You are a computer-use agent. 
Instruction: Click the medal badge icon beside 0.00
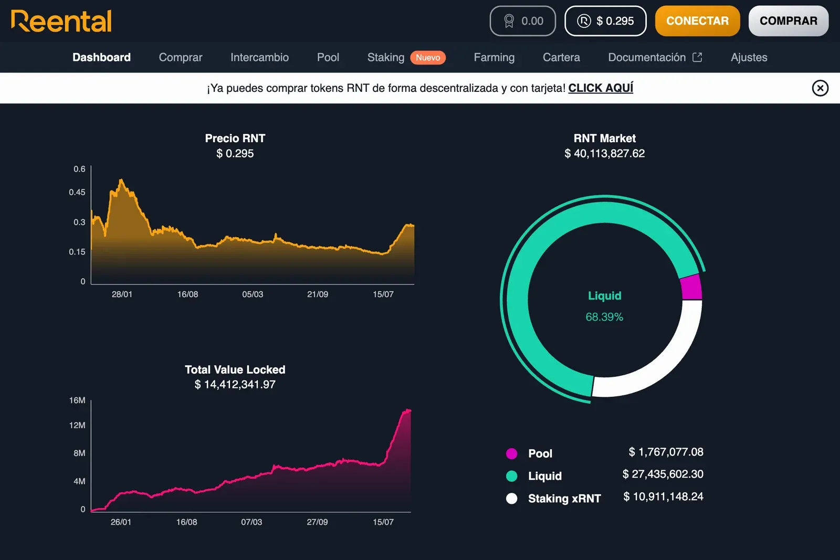pos(509,21)
